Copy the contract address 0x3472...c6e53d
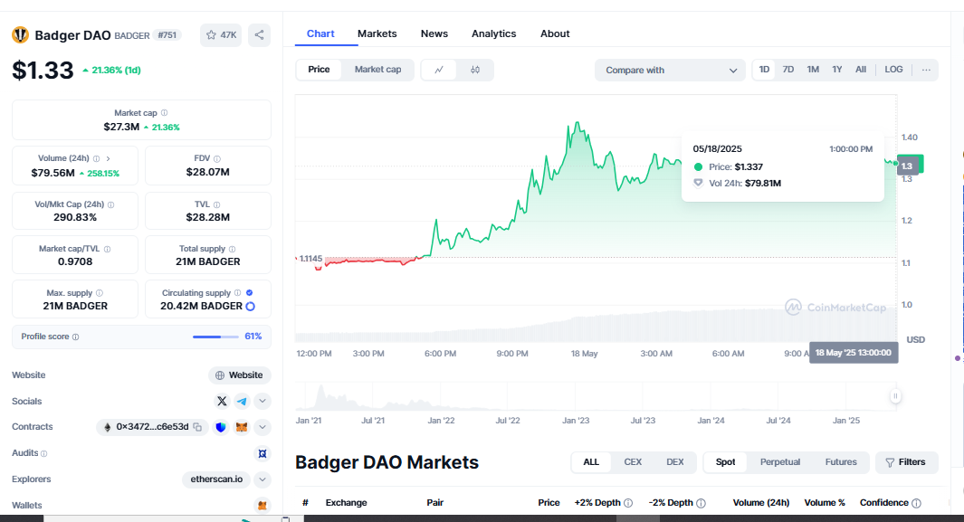This screenshot has height=522, width=964. [x=197, y=427]
